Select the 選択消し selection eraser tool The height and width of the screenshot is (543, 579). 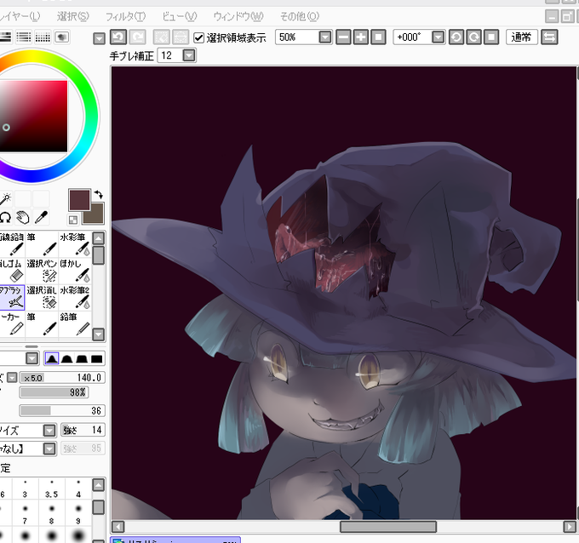[42, 297]
